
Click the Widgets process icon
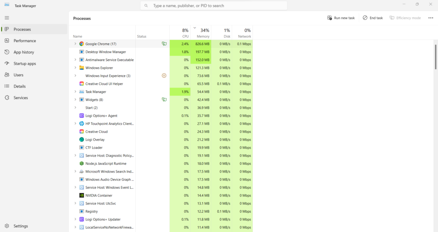82,100
